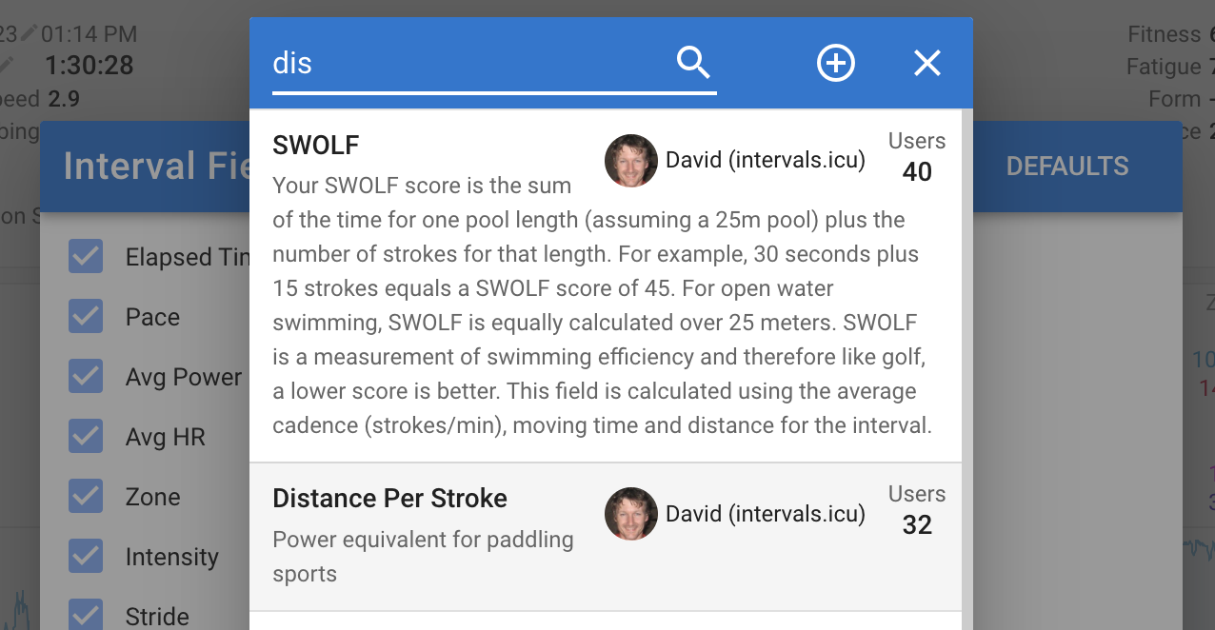1215x630 pixels.
Task: Click David's avatar on Distance Per Stroke
Action: pyautogui.click(x=631, y=514)
